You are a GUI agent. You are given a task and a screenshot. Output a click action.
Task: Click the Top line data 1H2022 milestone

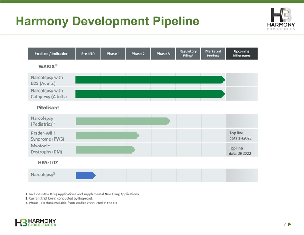click(240, 136)
